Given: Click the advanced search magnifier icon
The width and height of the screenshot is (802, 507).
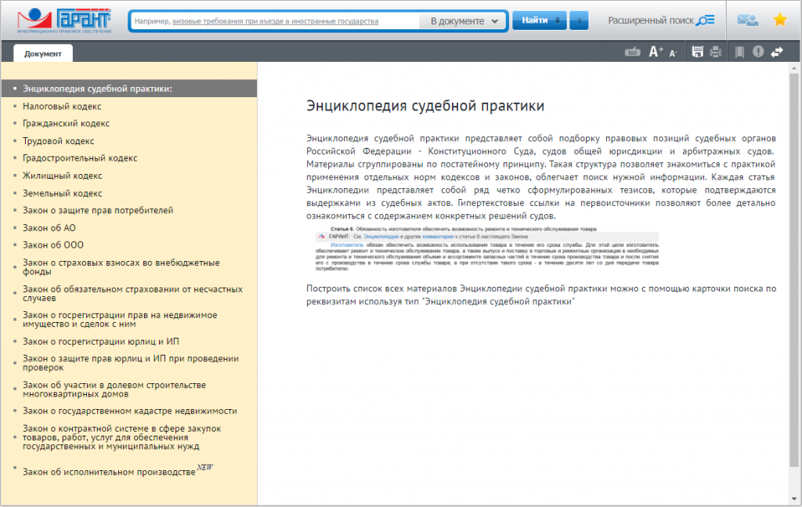Looking at the screenshot, I should 706,20.
